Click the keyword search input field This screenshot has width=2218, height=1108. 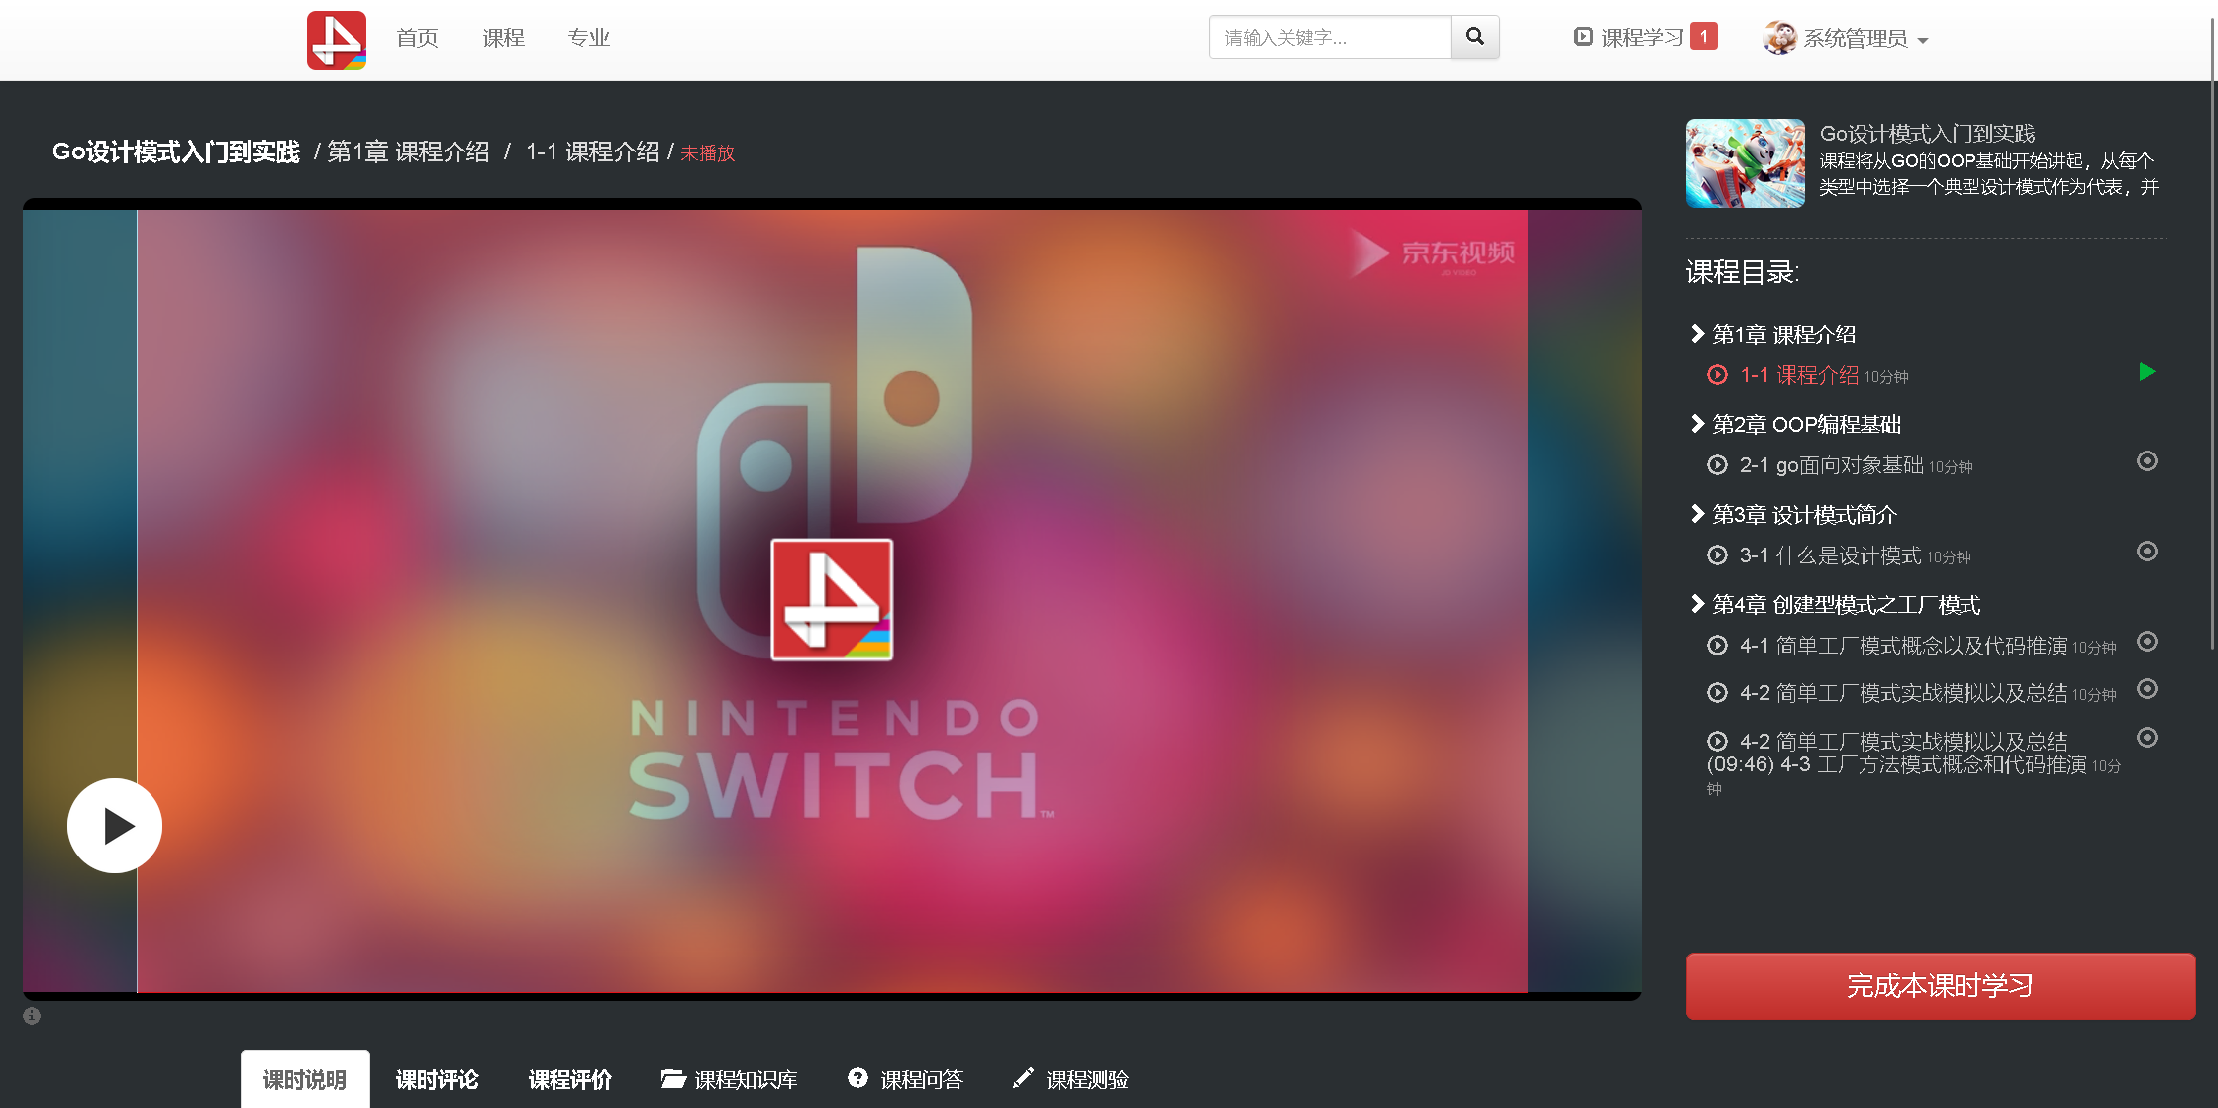[1329, 38]
